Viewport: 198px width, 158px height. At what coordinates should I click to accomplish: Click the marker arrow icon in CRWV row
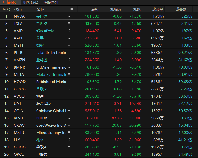[x=69, y=125]
